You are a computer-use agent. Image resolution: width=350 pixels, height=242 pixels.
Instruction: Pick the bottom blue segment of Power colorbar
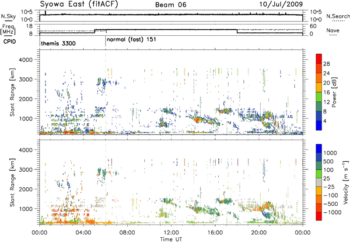319,125
